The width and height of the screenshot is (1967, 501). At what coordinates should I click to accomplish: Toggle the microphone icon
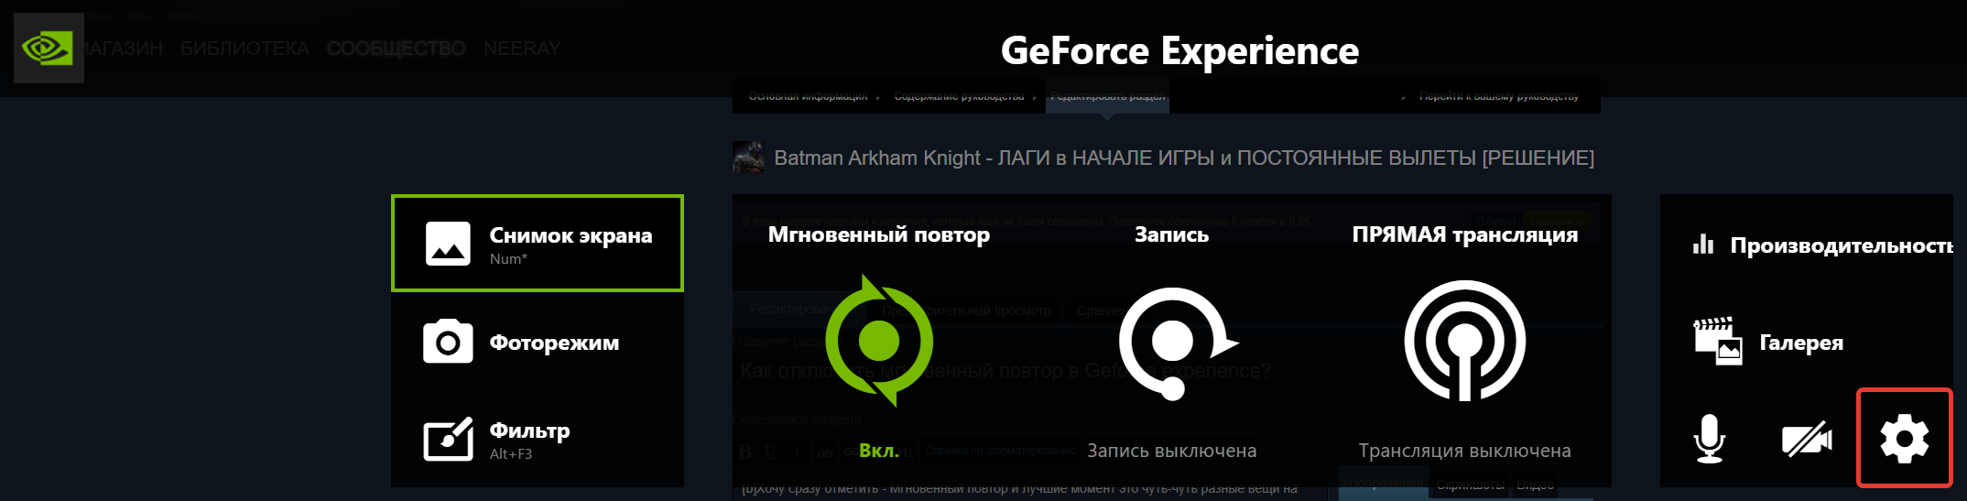pos(1709,439)
